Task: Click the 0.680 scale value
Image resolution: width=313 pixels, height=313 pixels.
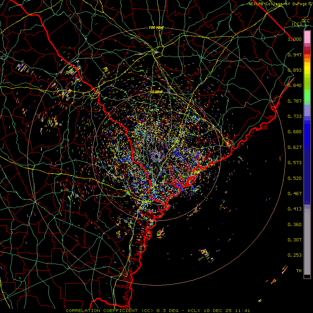Action: tap(295, 132)
